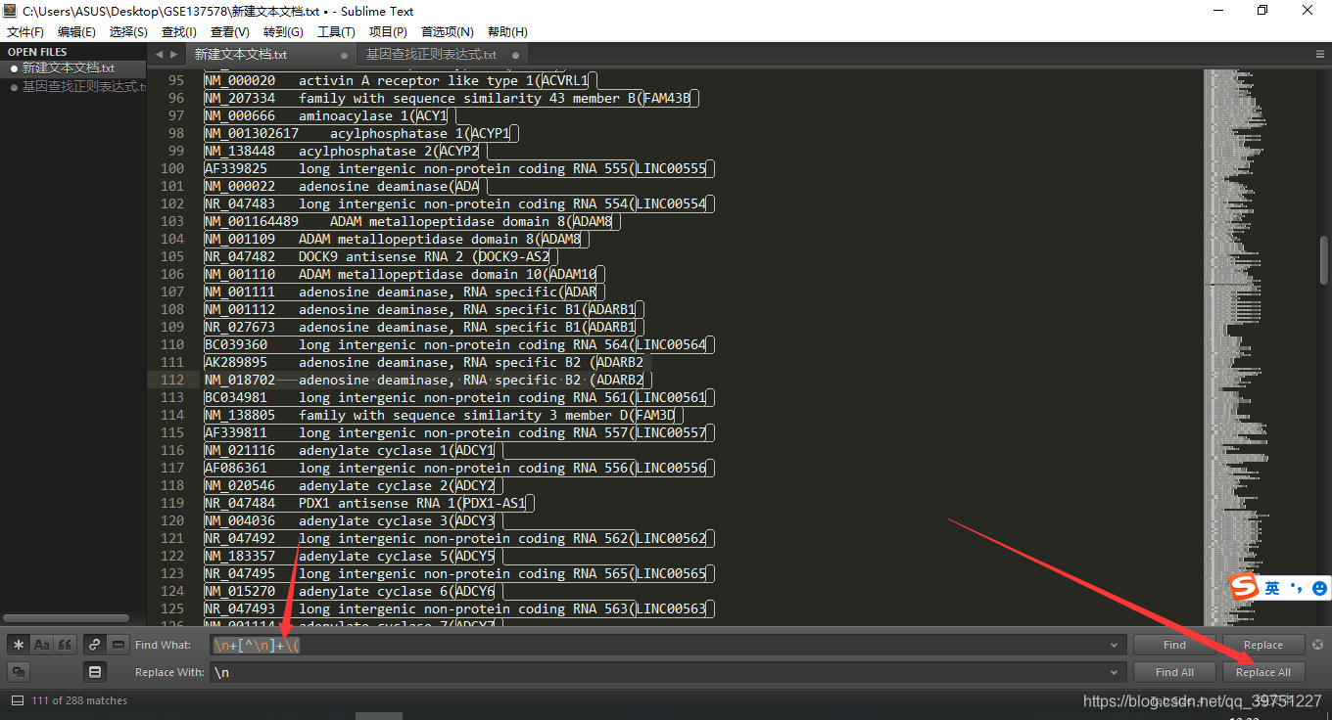Click unsaved dot on 新建文本文档.txt tab
Viewport: 1332px width, 720px height.
pos(345,55)
